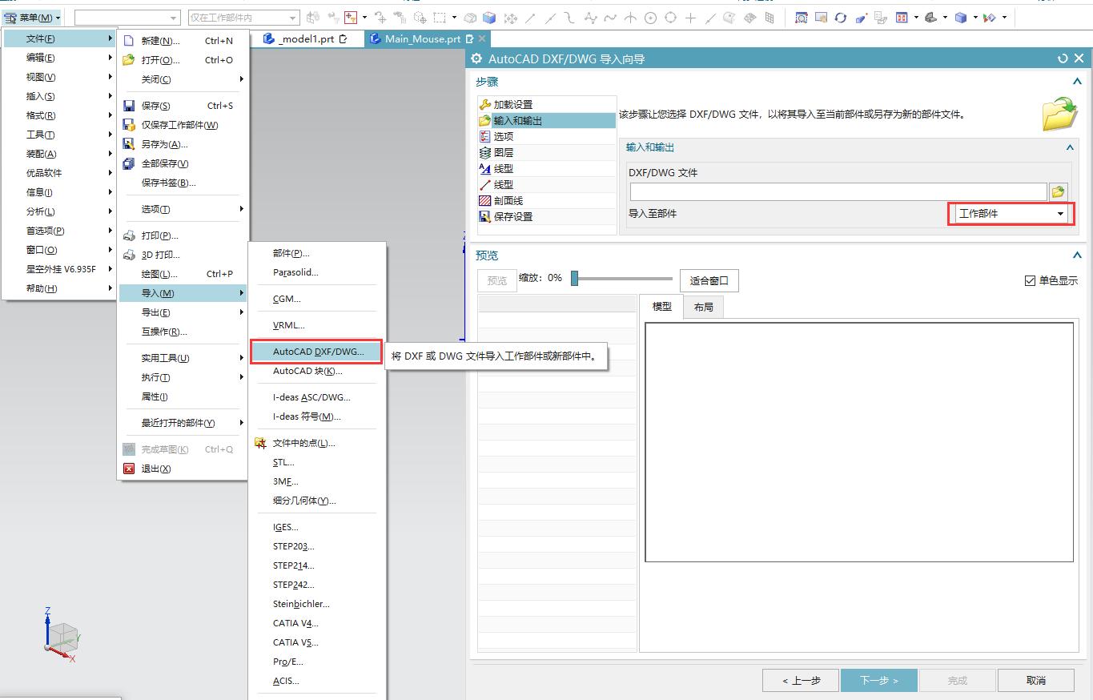Click the reset icon in the import wizard titlebar
This screenshot has width=1093, height=700.
coord(1063,58)
